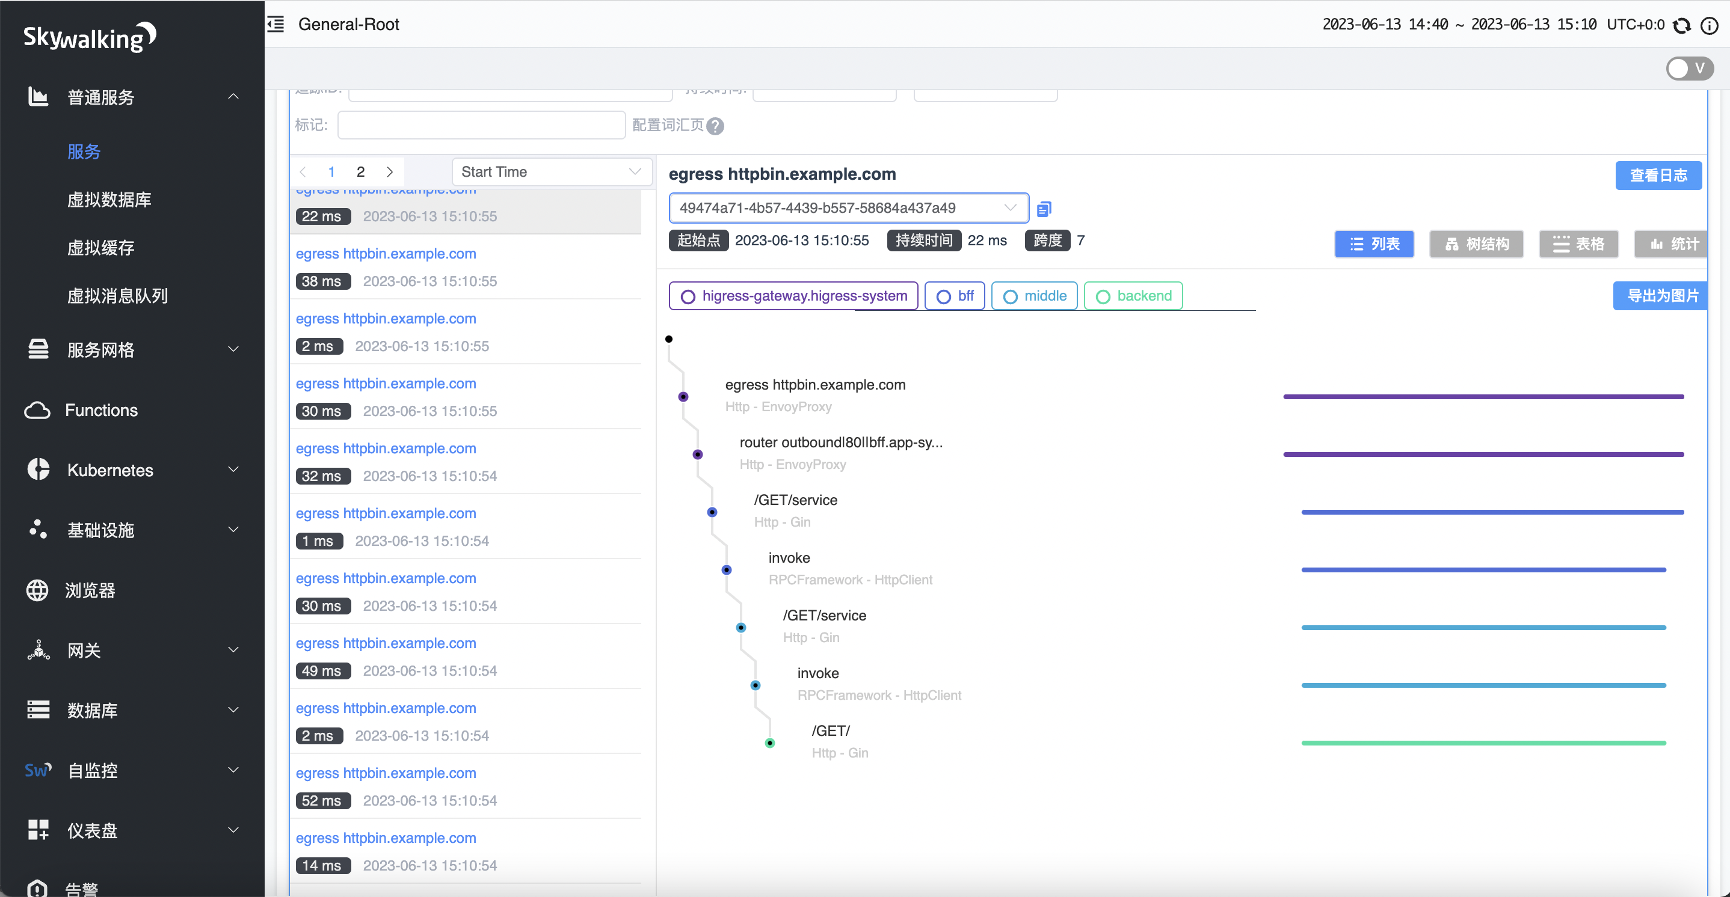Screen dimensions: 1730x897
Task: Click the help icon beside 配置词汇页
Action: click(x=715, y=126)
